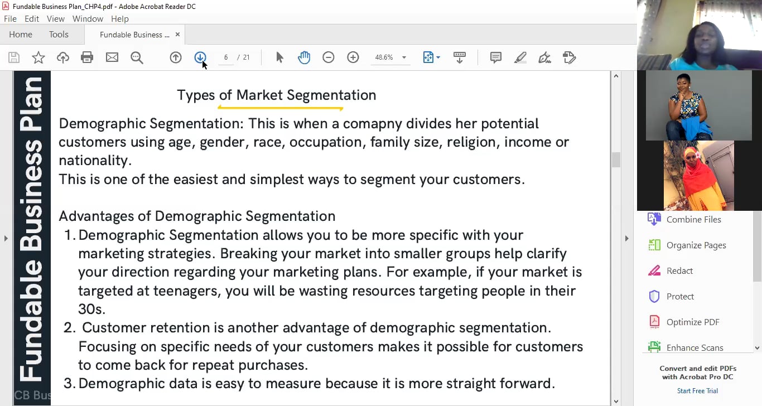The image size is (762, 406).
Task: Open the File menu
Action: click(x=10, y=18)
